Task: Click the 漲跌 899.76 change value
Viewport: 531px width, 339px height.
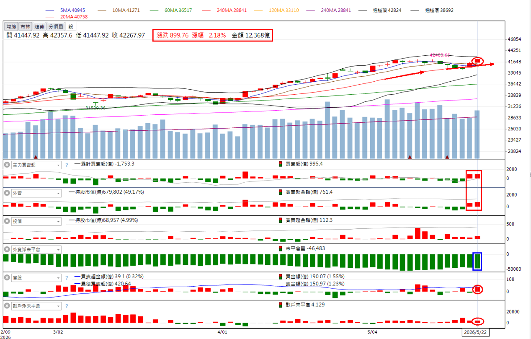Action: click(173, 36)
